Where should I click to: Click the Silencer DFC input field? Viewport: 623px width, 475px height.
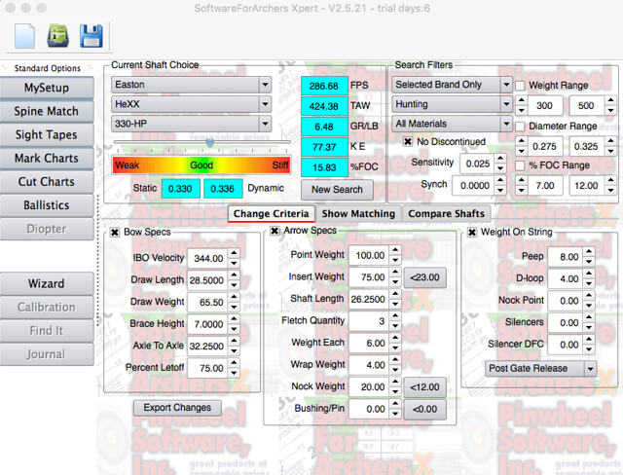566,345
